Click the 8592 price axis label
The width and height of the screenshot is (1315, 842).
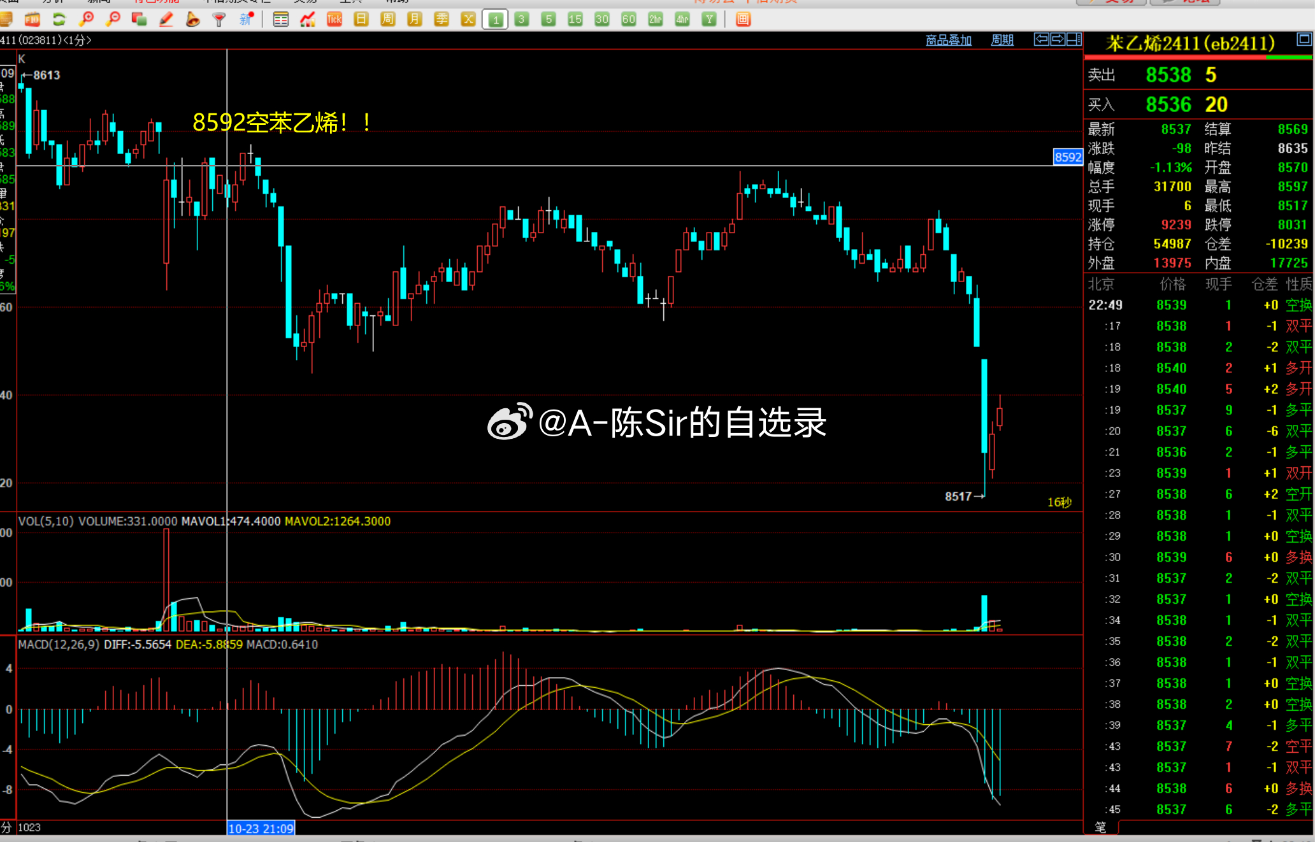[x=1068, y=157]
